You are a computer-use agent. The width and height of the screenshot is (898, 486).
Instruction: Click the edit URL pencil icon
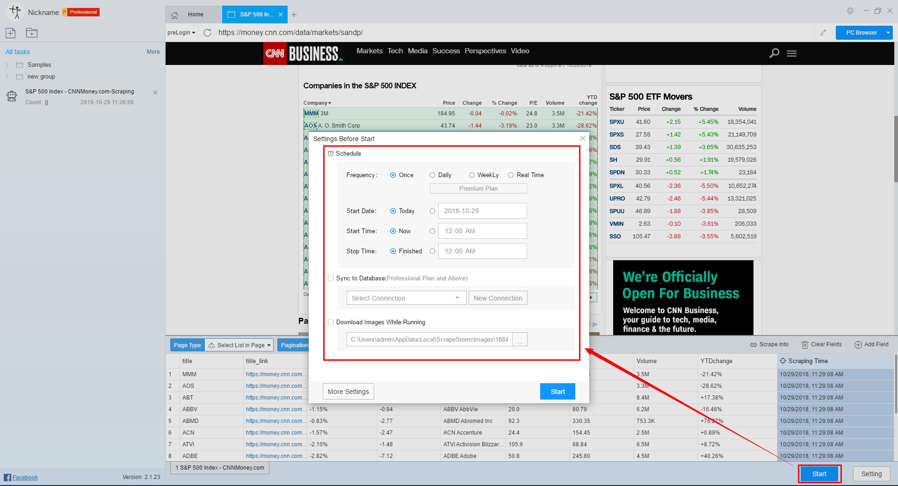tap(823, 33)
